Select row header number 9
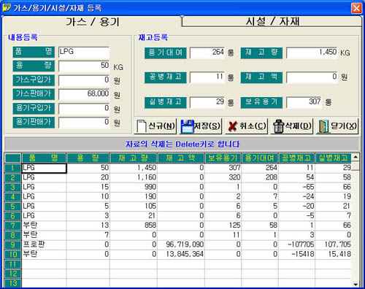The height and width of the screenshot is (289, 365). pyautogui.click(x=13, y=244)
